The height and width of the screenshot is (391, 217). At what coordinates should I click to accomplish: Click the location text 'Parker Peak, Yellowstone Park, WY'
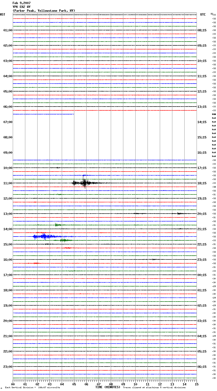tap(44, 11)
